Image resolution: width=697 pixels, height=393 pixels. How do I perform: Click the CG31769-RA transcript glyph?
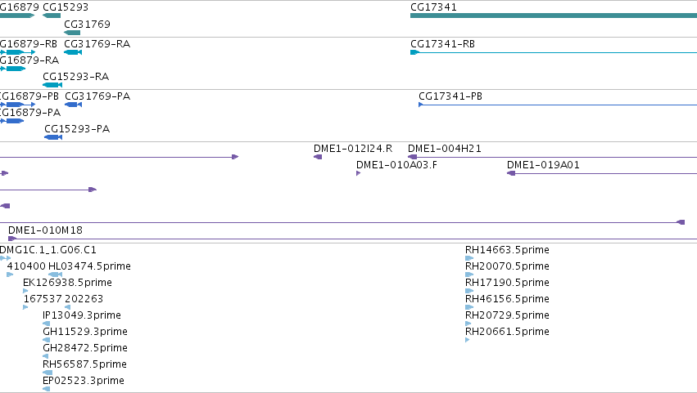pos(73,52)
